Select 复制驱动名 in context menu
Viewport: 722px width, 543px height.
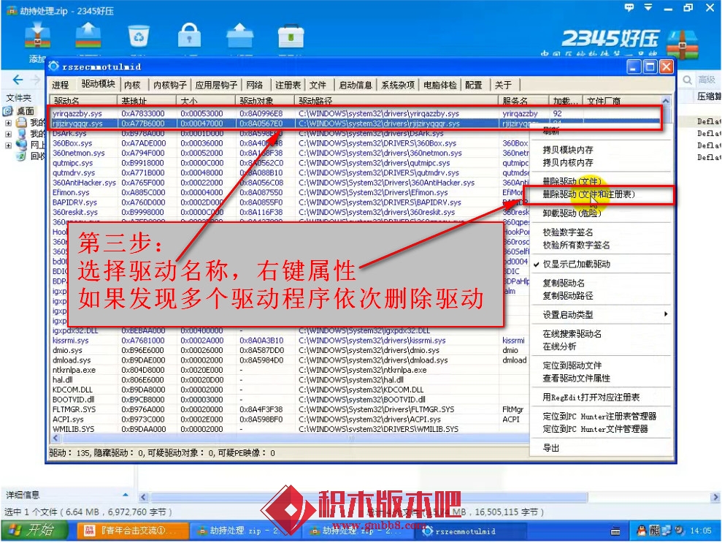pos(564,283)
